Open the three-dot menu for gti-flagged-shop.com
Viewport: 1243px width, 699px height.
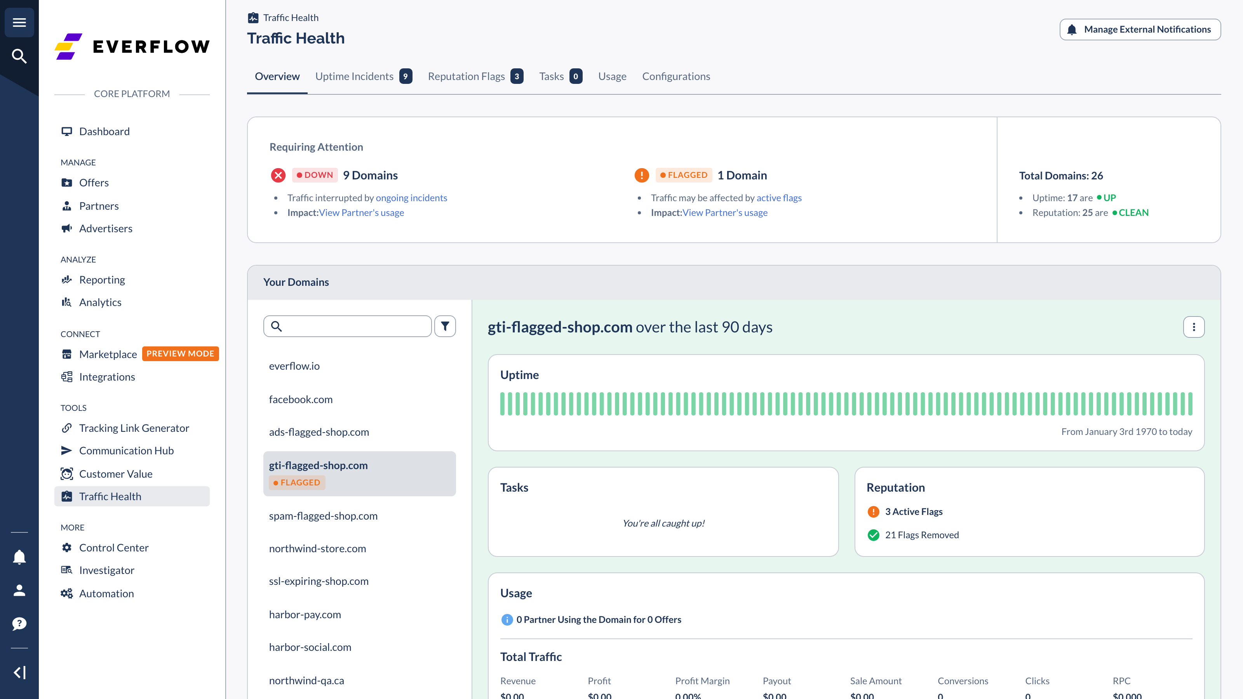1194,327
